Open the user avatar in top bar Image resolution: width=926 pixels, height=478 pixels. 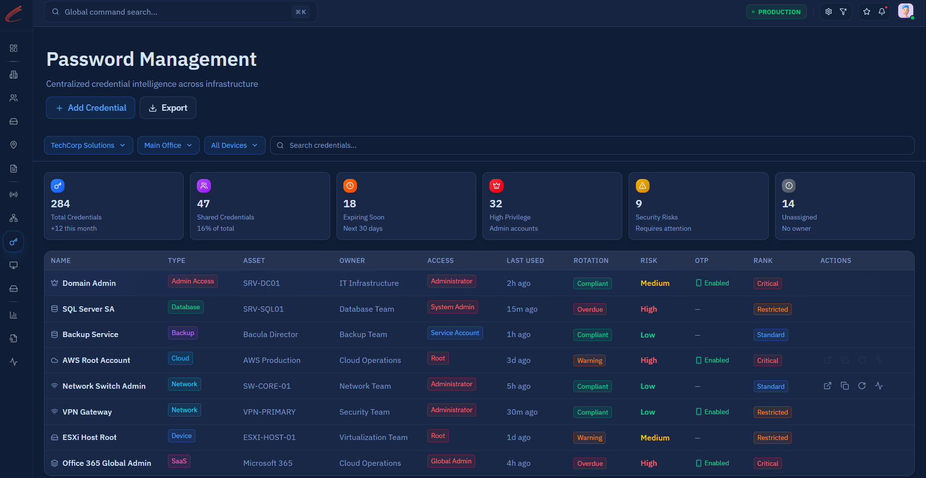tap(905, 11)
